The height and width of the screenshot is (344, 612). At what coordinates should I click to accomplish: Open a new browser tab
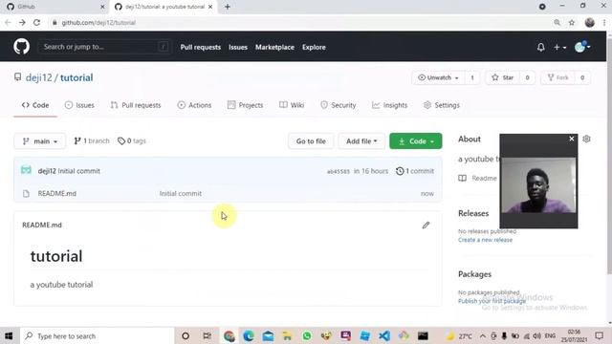(228, 7)
